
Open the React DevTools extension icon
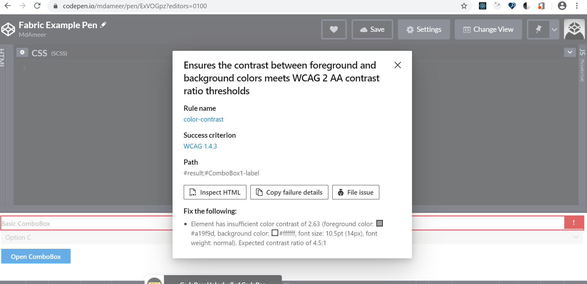pos(482,6)
